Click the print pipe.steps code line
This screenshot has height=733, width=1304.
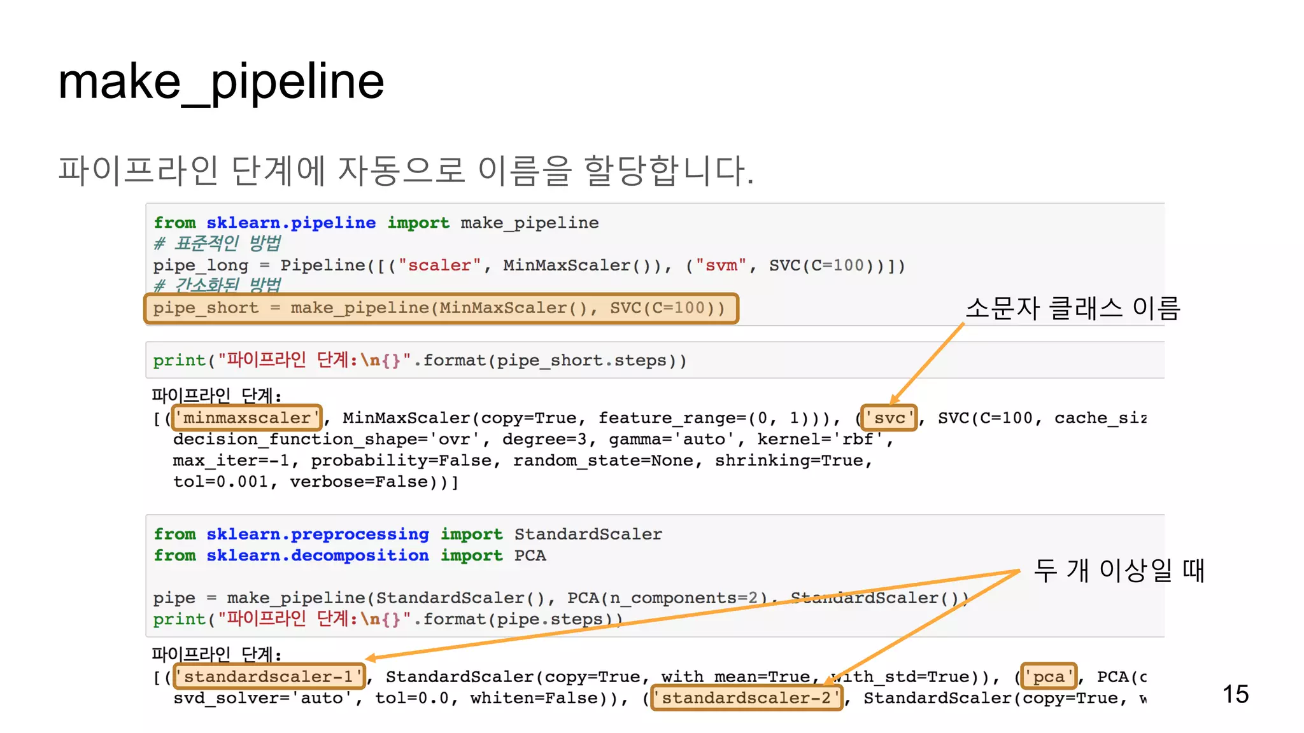click(x=387, y=619)
